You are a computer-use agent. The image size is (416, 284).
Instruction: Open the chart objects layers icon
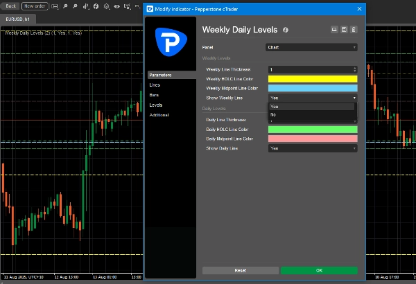pos(106,6)
